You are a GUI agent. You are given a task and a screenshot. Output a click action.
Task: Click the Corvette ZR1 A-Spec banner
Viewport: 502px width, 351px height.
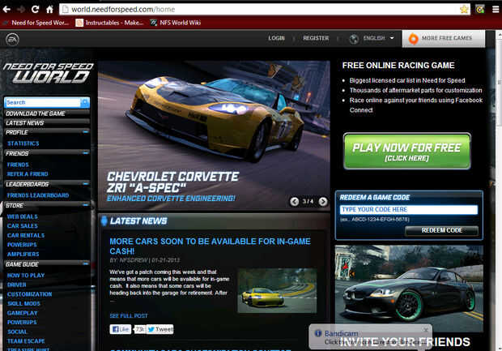214,135
